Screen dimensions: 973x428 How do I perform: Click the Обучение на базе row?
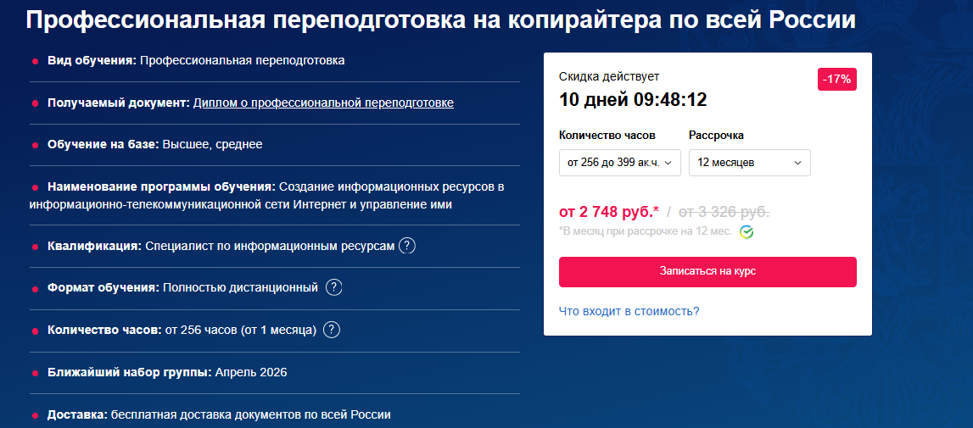tap(155, 144)
